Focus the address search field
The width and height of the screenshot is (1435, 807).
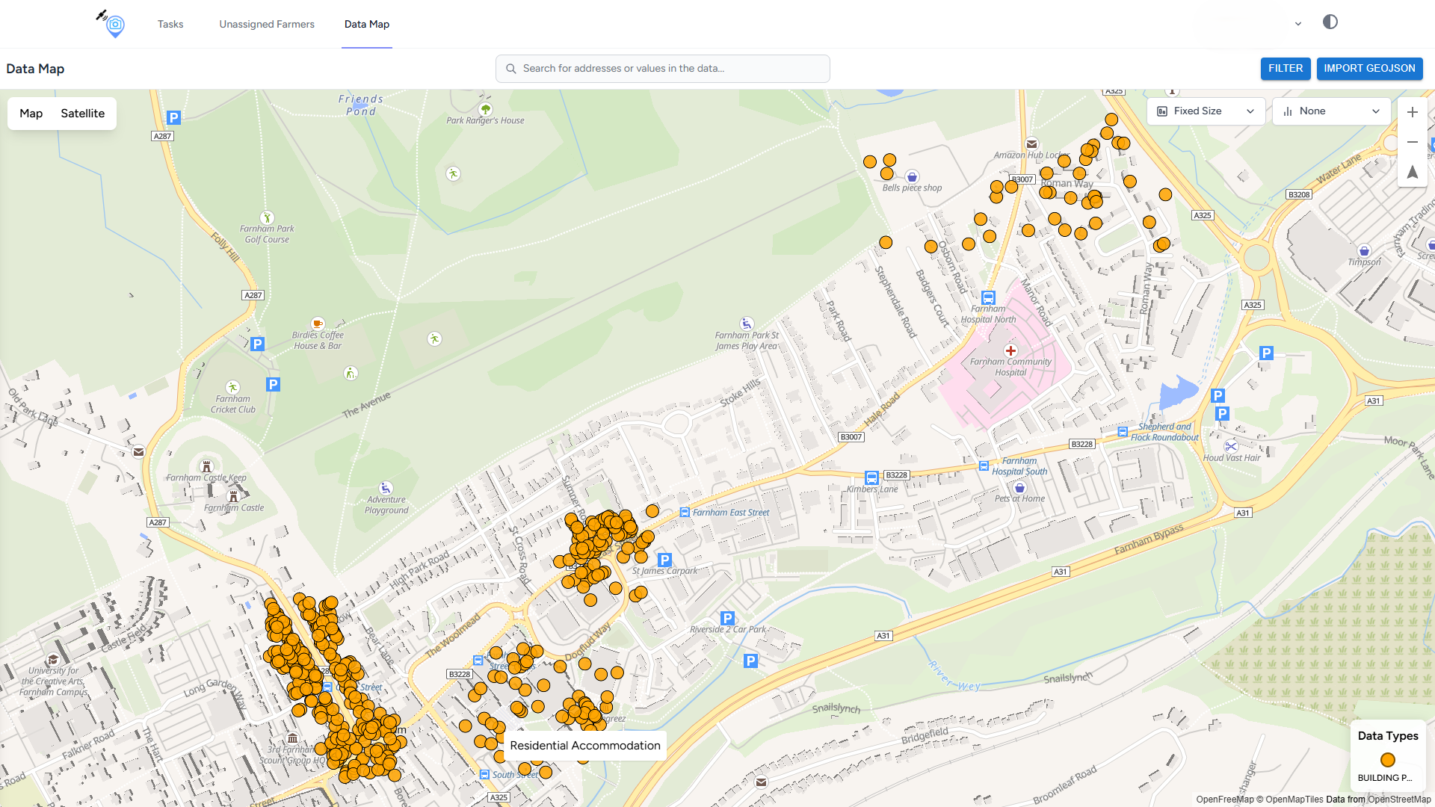(662, 68)
